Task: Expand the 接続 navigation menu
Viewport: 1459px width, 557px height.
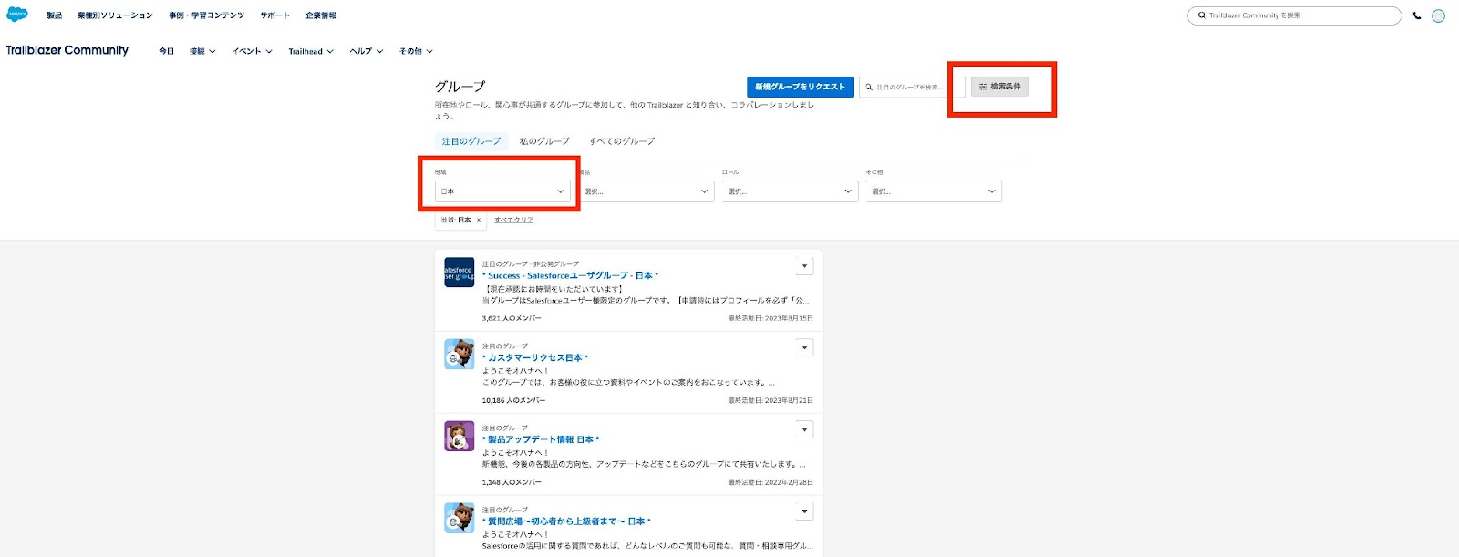Action: [x=202, y=51]
